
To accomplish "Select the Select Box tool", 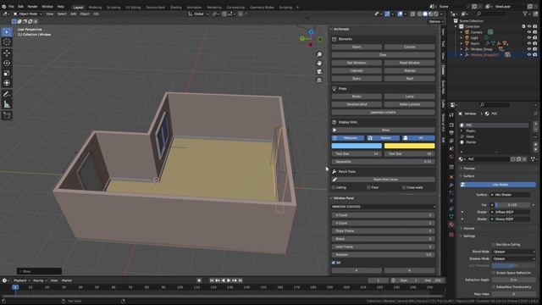I will [7, 32].
